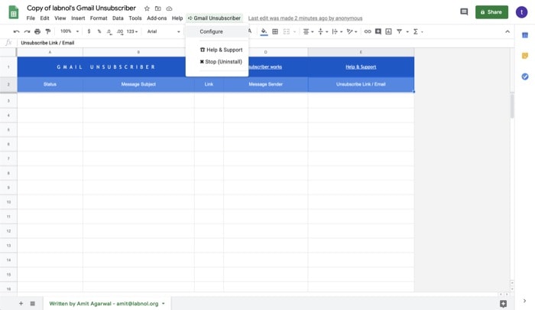Open the Arial font dropdown
Viewport: 535px width, 310px height.
pos(164,31)
